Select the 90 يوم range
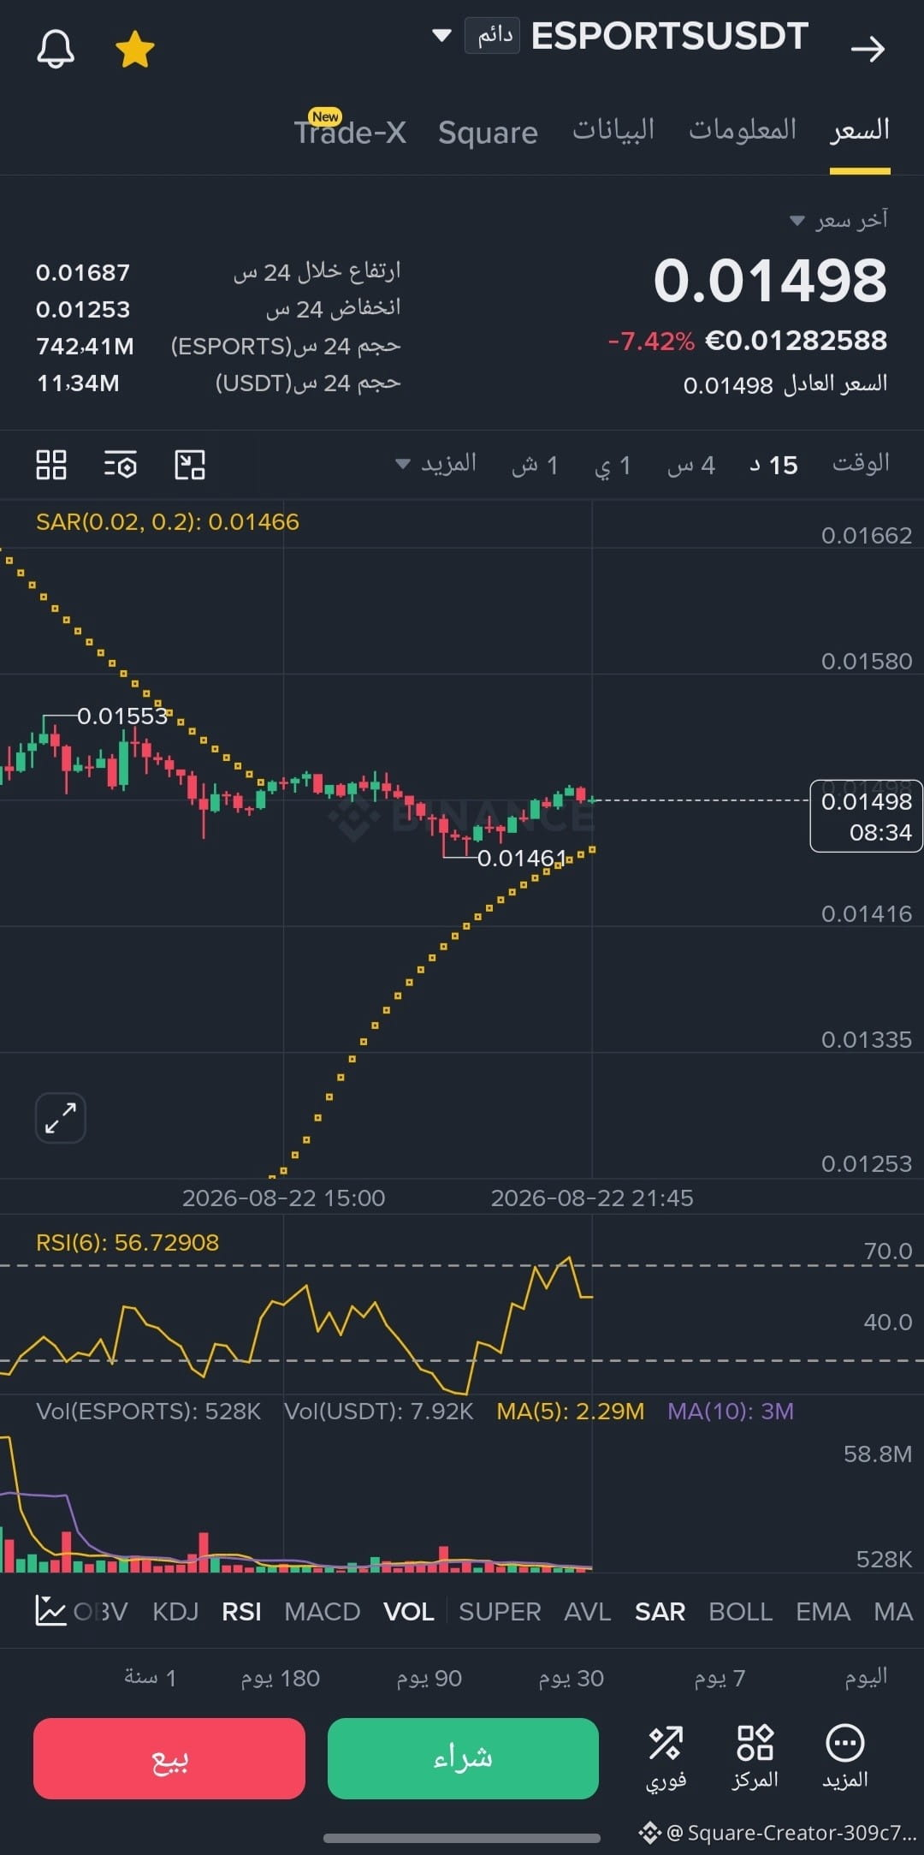Screen dimensions: 924x1855 (429, 1678)
